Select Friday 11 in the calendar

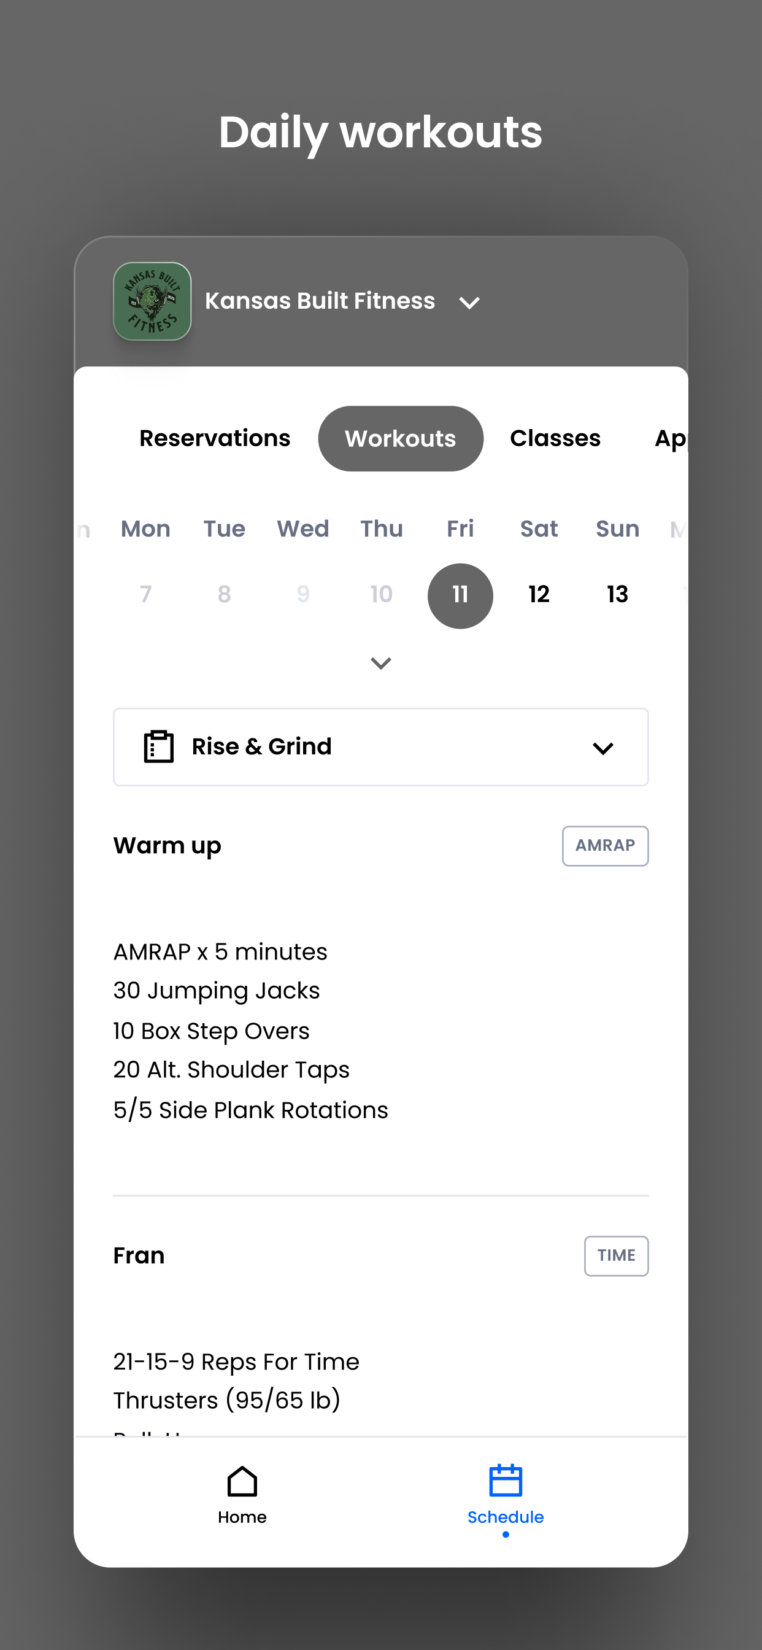460,595
